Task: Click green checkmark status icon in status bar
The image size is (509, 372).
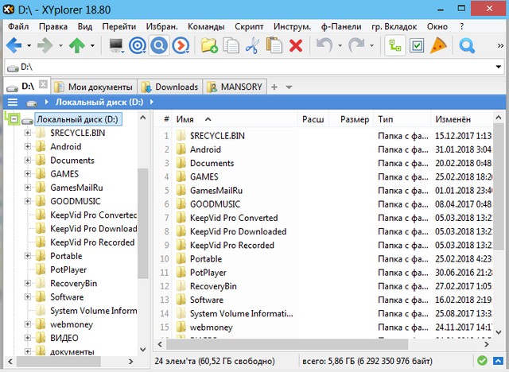Action: (x=483, y=362)
